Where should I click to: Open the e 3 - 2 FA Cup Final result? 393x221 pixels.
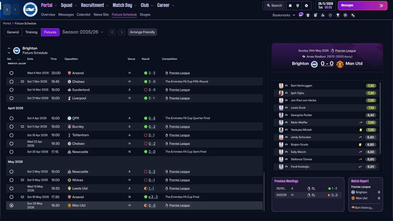click(153, 197)
